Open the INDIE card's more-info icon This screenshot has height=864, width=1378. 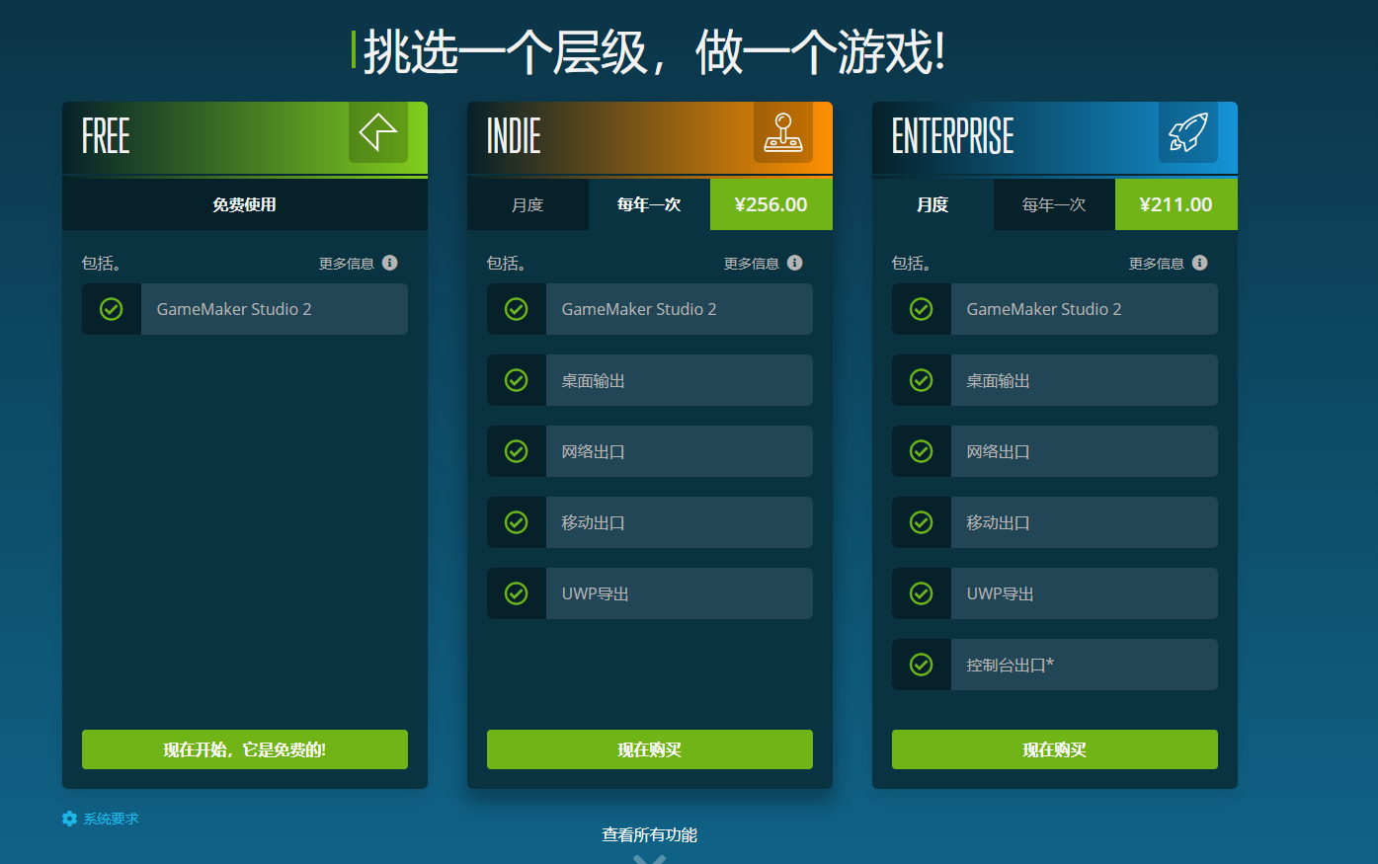tap(795, 263)
